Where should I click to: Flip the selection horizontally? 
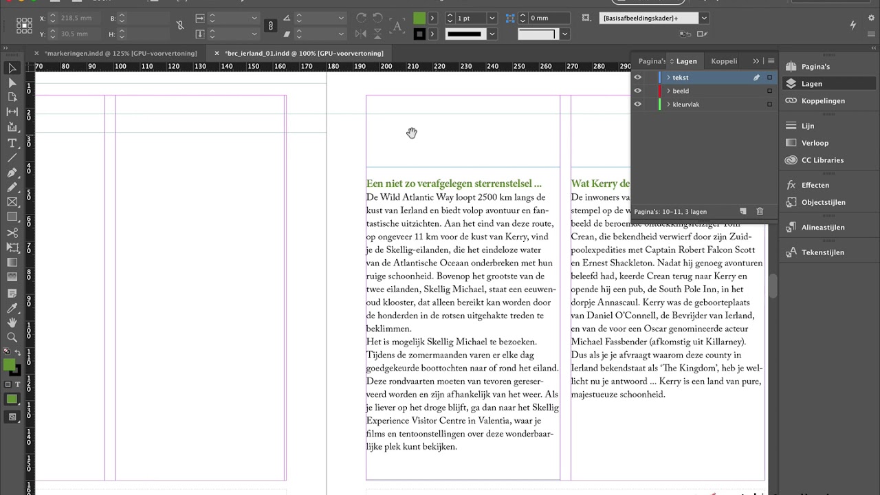pos(362,34)
